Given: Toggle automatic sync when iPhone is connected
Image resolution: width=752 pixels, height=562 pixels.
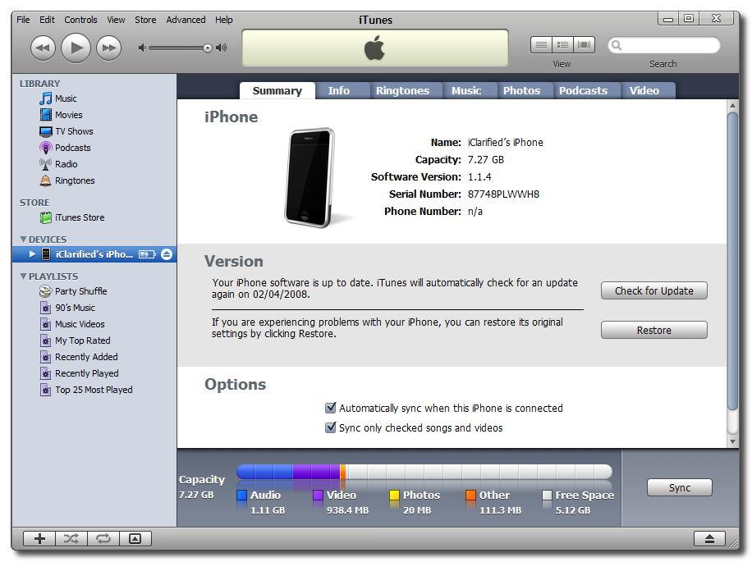Looking at the screenshot, I should pos(331,409).
